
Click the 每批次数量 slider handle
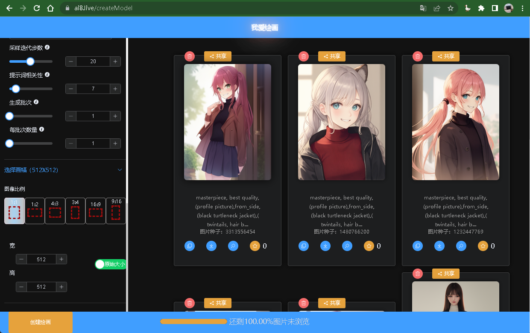pyautogui.click(x=9, y=143)
